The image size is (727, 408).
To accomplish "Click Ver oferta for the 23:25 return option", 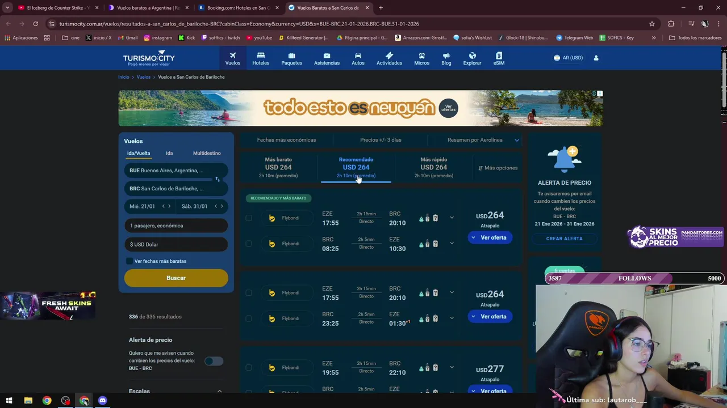I will tap(490, 316).
